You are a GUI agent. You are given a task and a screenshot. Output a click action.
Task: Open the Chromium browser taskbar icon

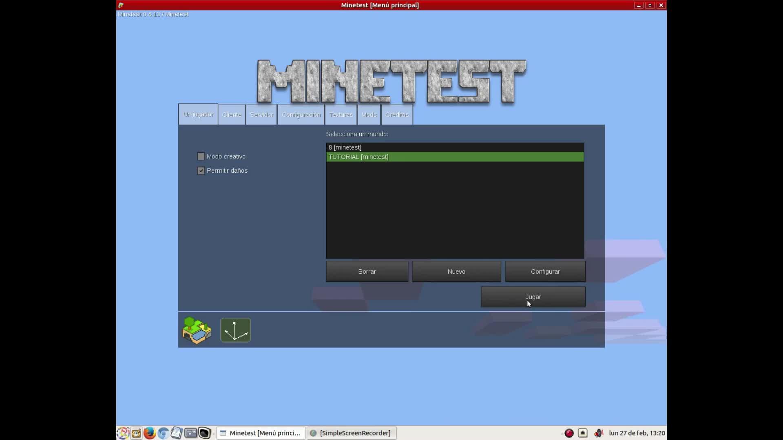pos(163,433)
